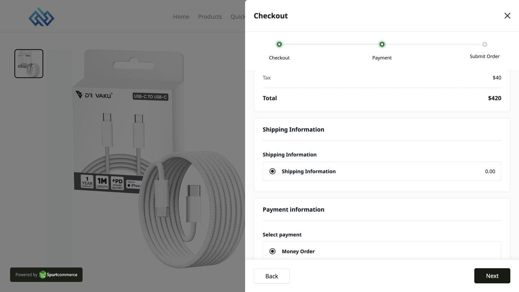Click the green Spurtcommerce icon in the badge
519x292 pixels.
coord(43,275)
